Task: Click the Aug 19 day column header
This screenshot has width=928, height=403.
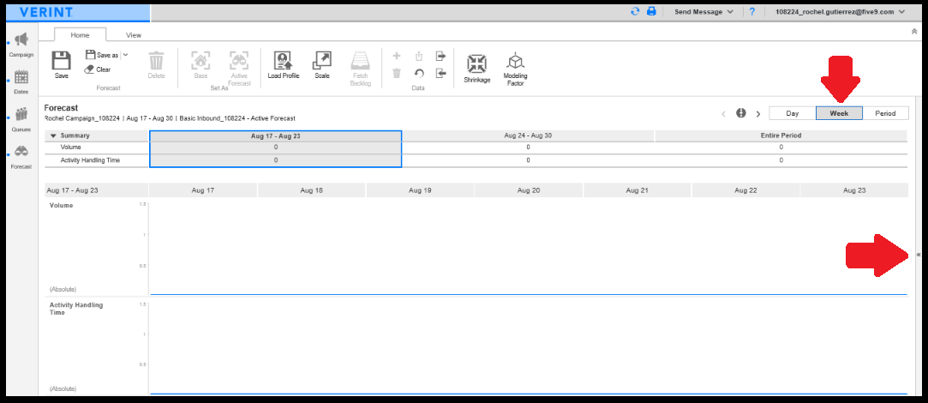Action: coord(420,190)
